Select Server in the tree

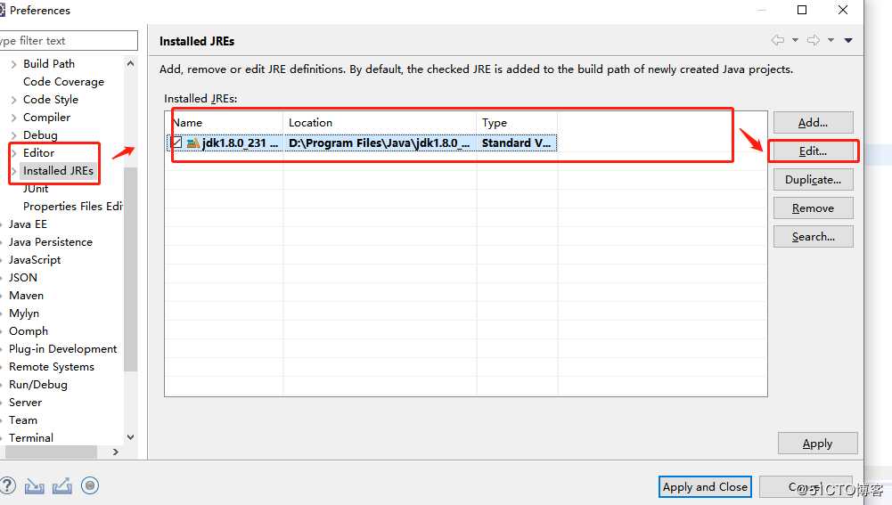tap(25, 402)
